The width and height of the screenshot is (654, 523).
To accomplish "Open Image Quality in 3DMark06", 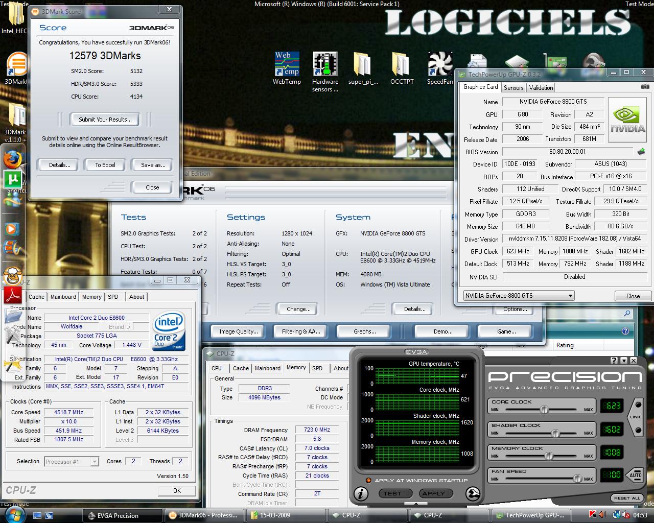I will point(238,331).
